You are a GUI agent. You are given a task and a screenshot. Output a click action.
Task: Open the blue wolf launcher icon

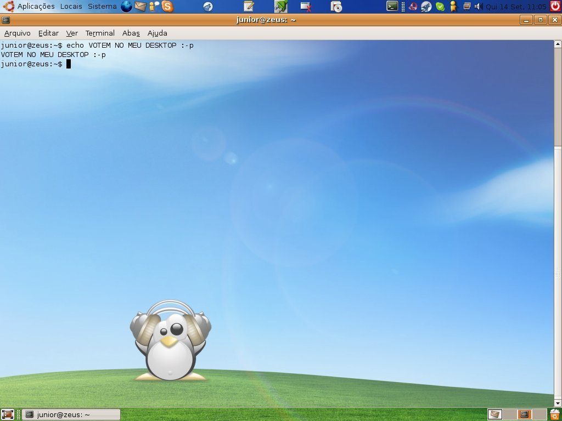(x=208, y=7)
